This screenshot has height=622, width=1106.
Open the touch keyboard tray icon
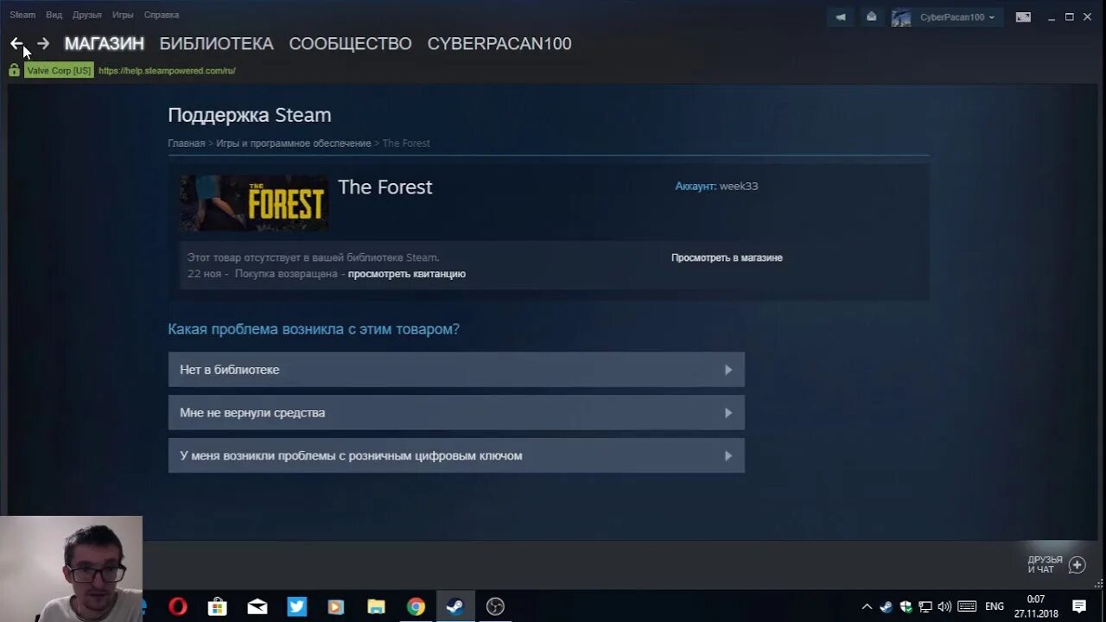[967, 606]
